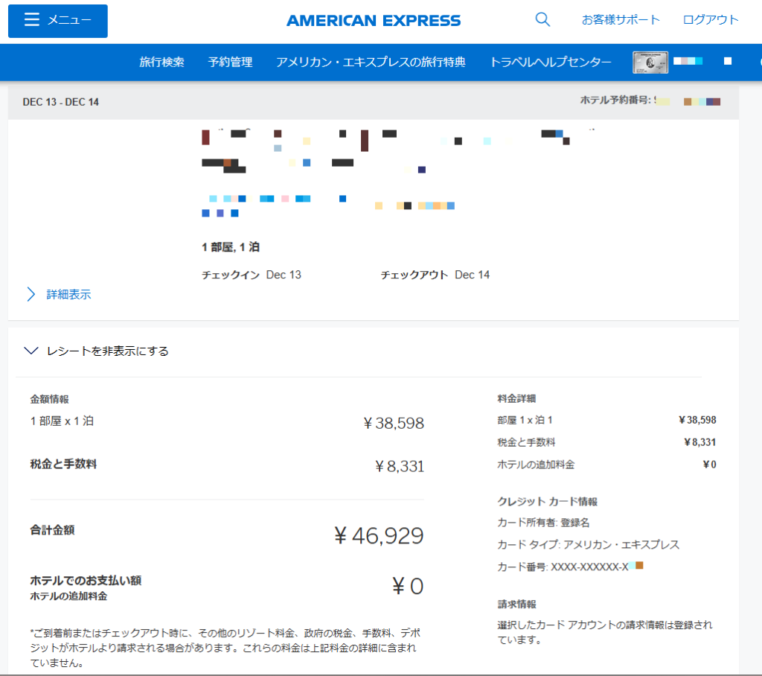
Task: Select the large ¥ 38,598 amount
Action: (x=394, y=423)
